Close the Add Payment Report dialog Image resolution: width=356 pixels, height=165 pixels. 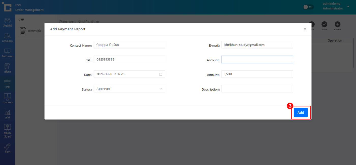pos(305,29)
